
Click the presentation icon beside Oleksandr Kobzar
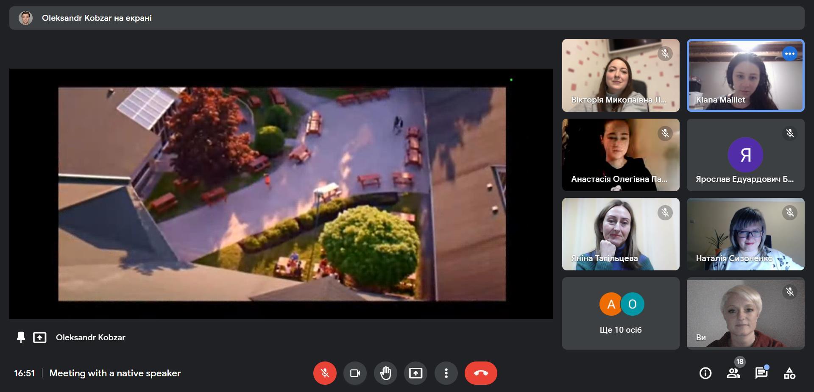pyautogui.click(x=40, y=337)
